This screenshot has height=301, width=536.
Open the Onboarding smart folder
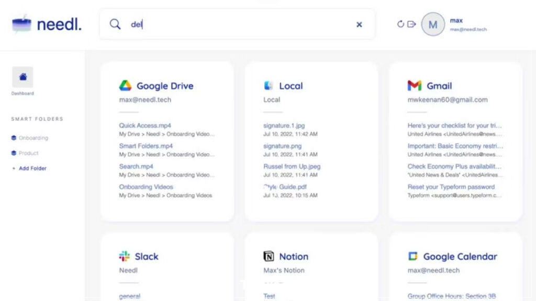pos(30,138)
